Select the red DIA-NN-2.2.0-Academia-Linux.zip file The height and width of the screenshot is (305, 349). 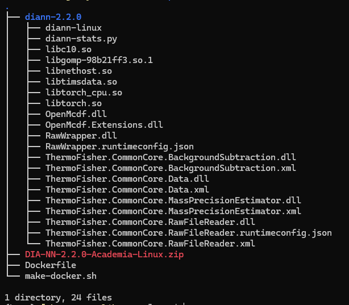tap(104, 254)
